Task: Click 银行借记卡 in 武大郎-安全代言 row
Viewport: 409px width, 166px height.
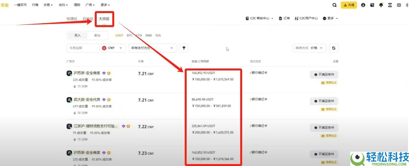Action: pos(259,99)
